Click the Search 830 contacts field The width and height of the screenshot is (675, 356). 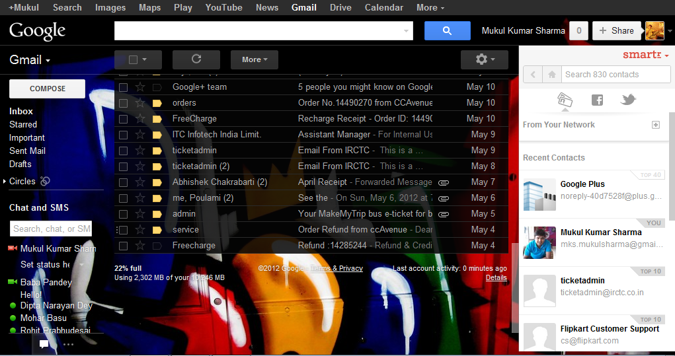[x=616, y=75]
